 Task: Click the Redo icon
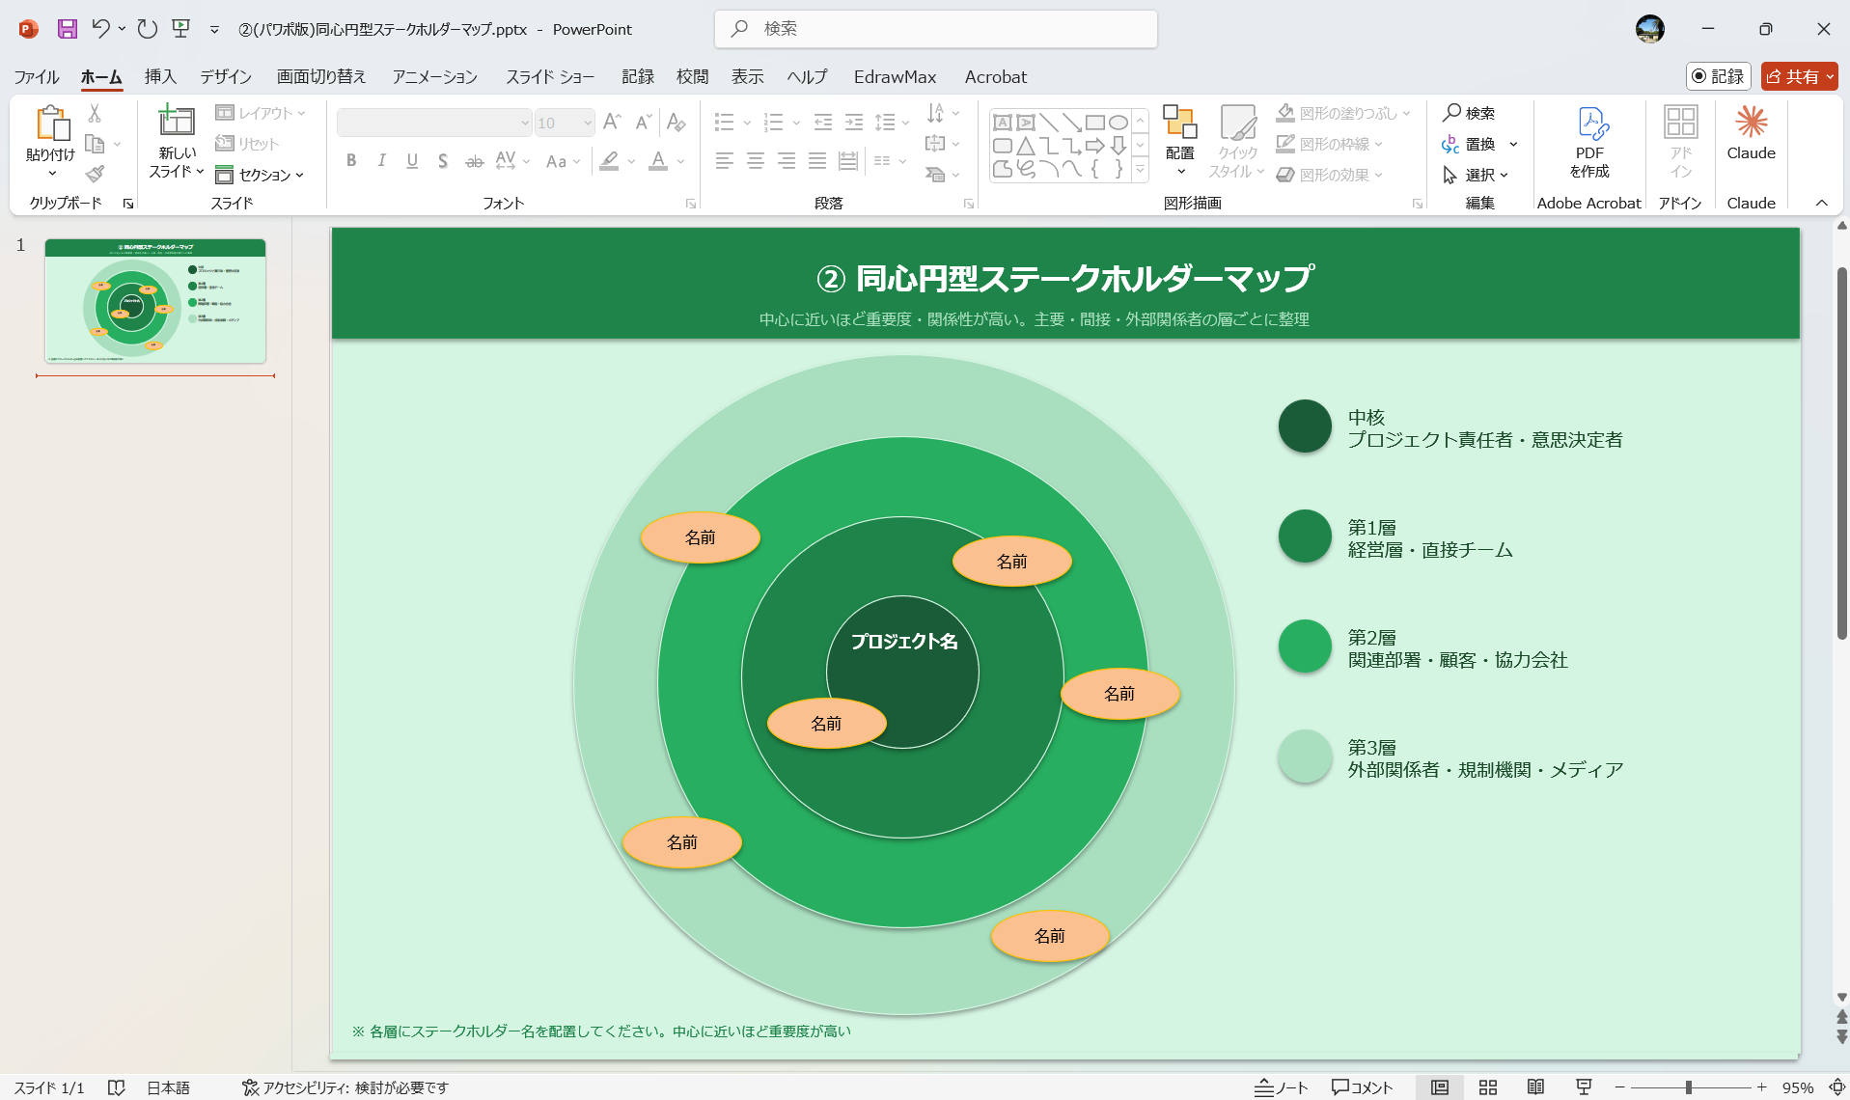pos(147,29)
